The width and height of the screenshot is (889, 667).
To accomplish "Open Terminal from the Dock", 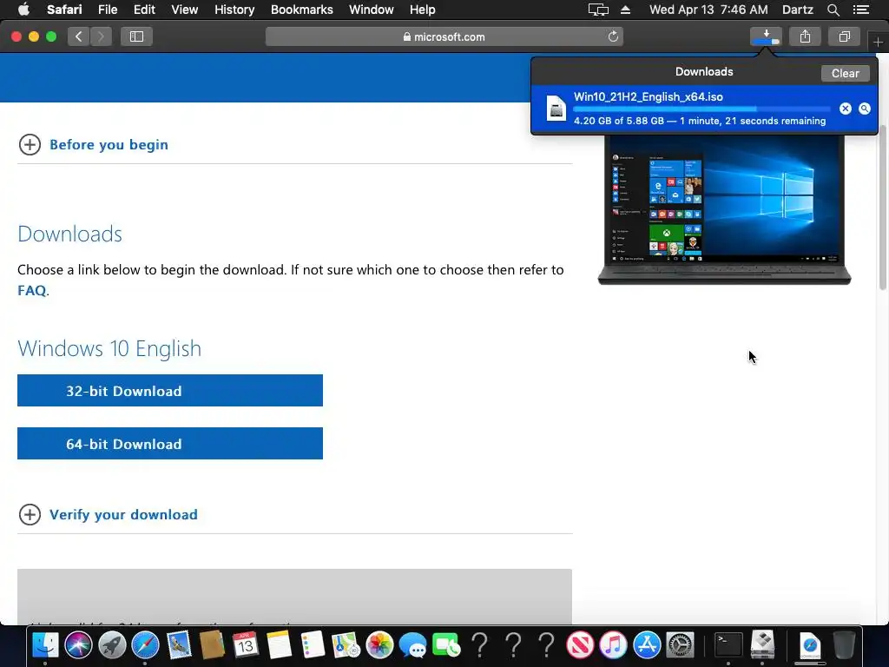I will point(728,645).
